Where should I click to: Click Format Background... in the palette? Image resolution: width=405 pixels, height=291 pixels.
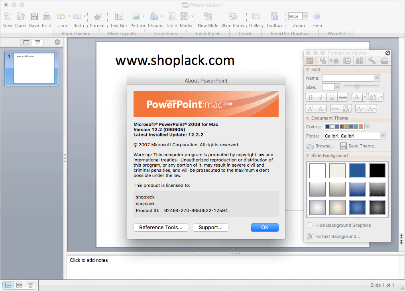[333, 236]
